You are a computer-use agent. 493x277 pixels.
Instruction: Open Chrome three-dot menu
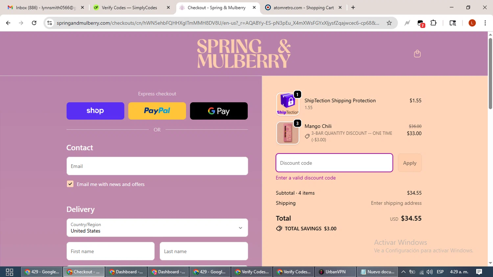(485, 23)
